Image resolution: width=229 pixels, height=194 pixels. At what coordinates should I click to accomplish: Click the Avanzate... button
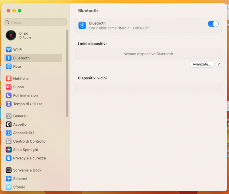(202, 64)
